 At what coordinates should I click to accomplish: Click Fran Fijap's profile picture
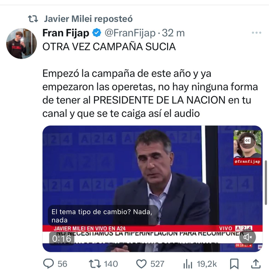pos(21,44)
